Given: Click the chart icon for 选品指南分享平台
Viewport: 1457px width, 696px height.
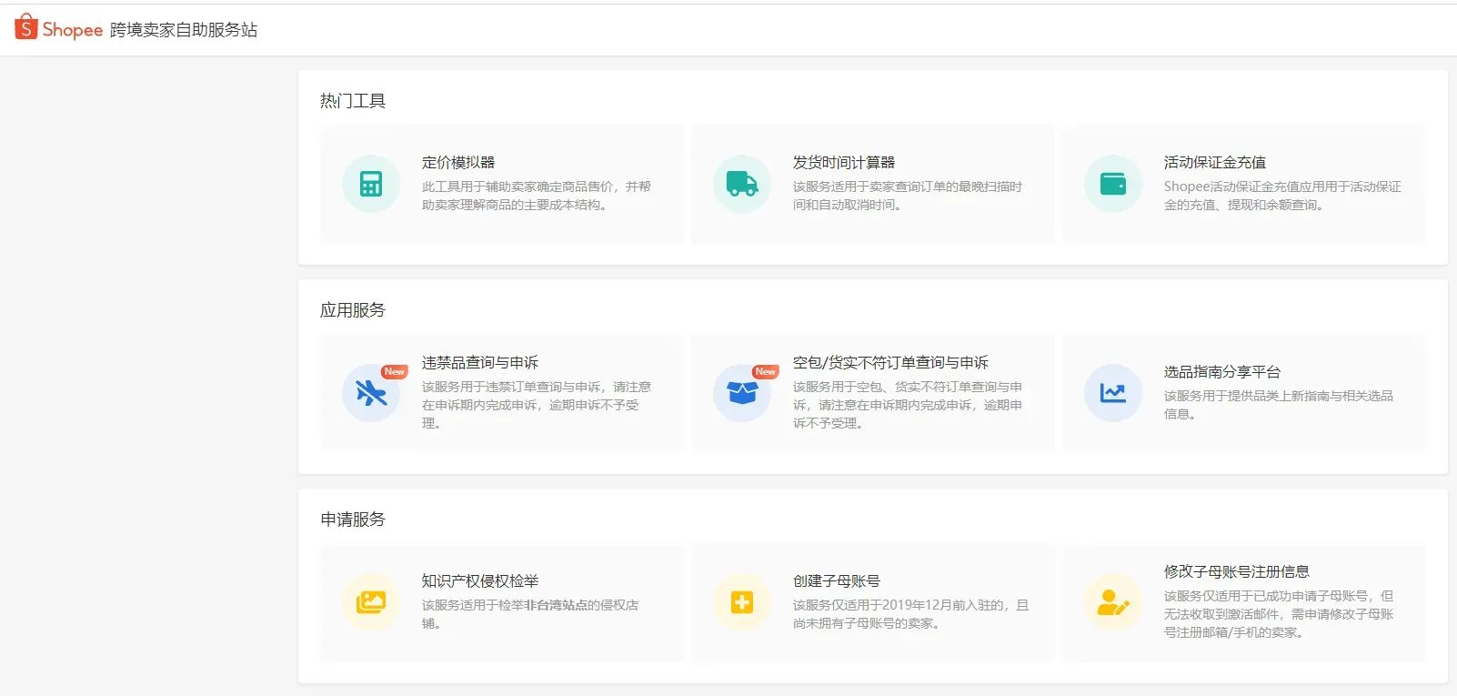Looking at the screenshot, I should click(x=1113, y=393).
